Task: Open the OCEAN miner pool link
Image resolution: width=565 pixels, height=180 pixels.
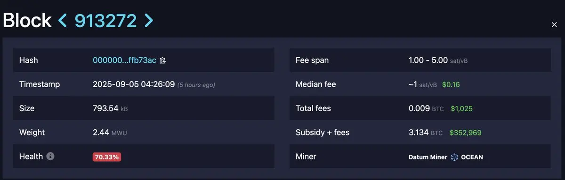Action: (x=472, y=157)
